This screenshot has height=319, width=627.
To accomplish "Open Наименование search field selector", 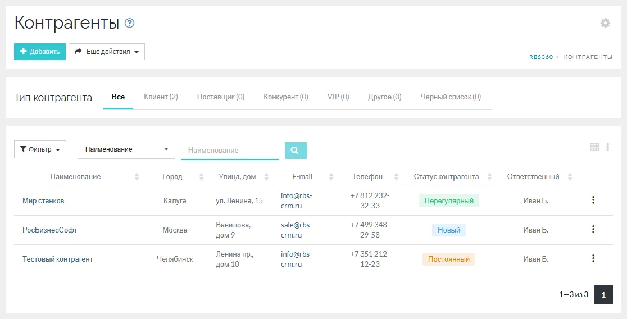I will [126, 149].
